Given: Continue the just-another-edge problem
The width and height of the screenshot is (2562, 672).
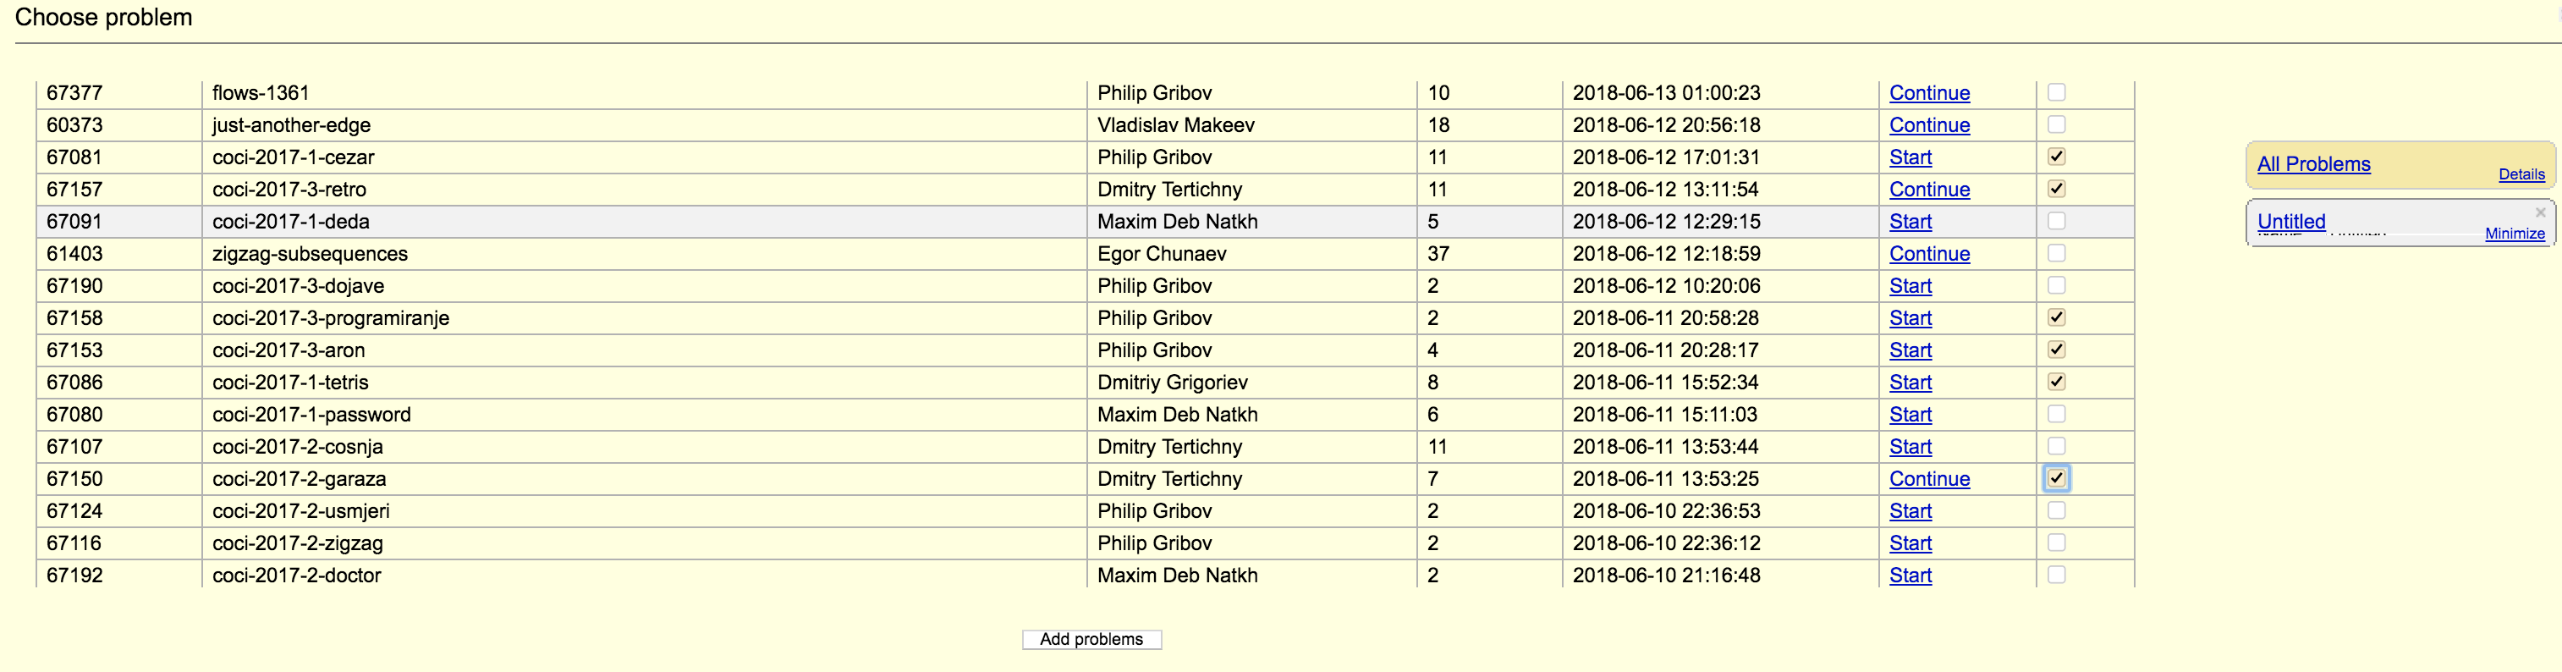Looking at the screenshot, I should click(x=1929, y=125).
